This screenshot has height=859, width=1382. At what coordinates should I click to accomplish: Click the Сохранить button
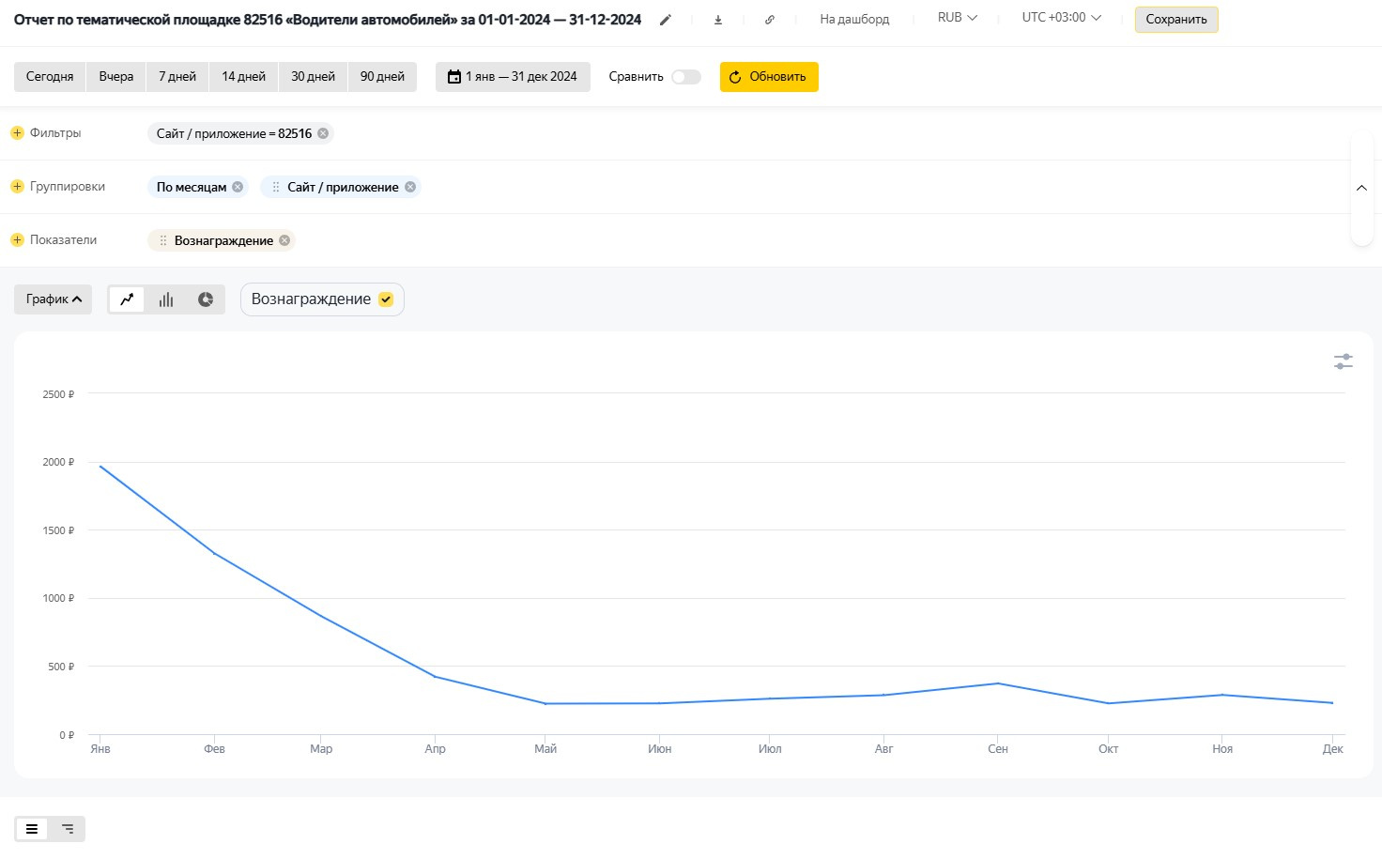(x=1175, y=20)
